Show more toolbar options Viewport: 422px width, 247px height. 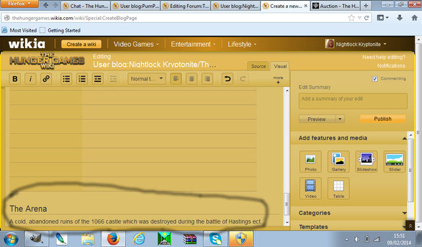coord(278,80)
